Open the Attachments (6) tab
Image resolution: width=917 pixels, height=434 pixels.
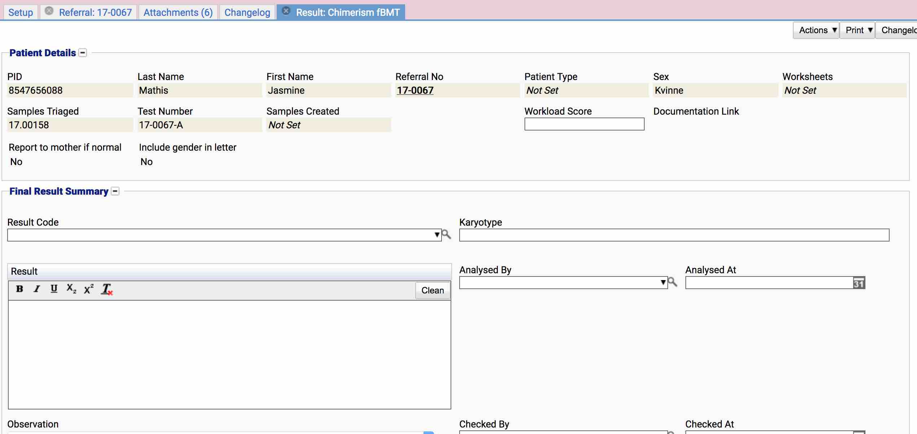tap(178, 13)
